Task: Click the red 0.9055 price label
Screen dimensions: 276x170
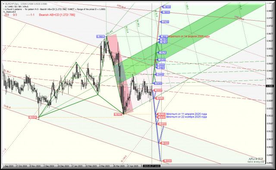Action: pyautogui.click(x=165, y=143)
